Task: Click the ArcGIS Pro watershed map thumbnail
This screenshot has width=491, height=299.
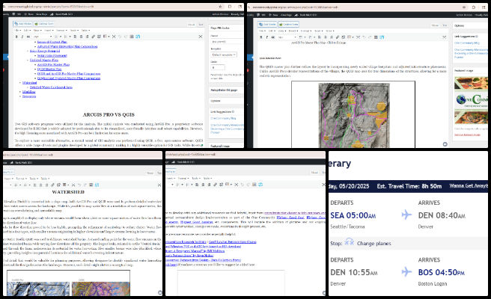Action: [38, 289]
